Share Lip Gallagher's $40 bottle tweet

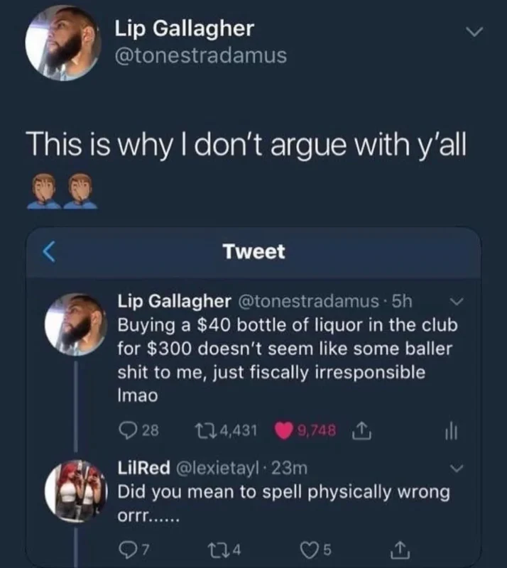[361, 430]
